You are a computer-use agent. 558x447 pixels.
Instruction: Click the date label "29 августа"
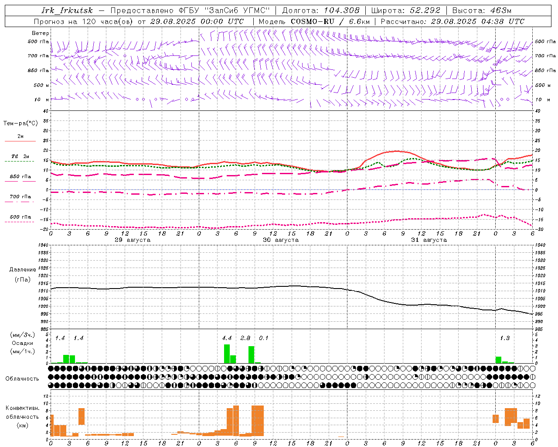(133, 240)
